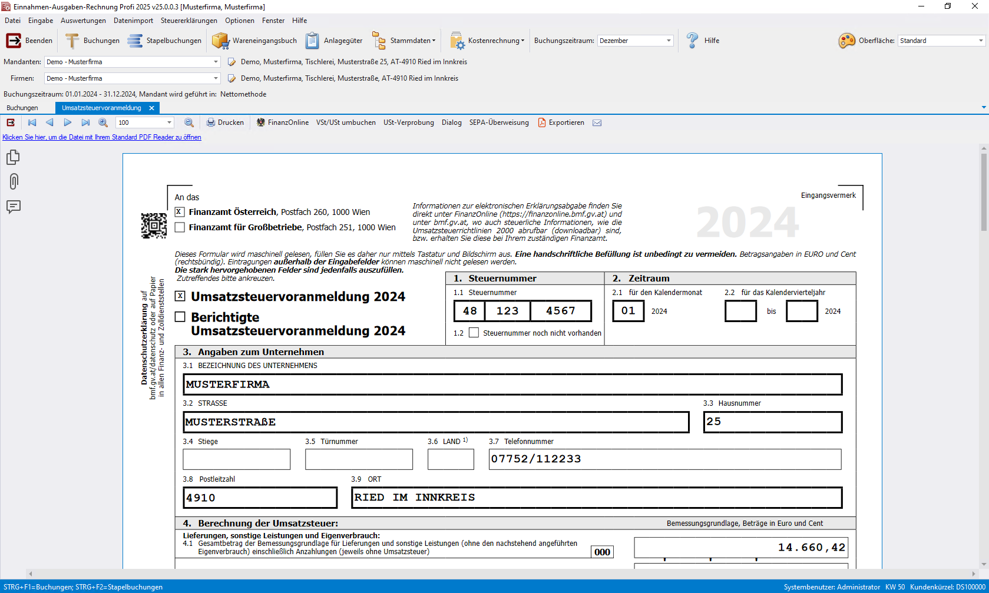This screenshot has width=989, height=593.
Task: Click the Hausnummer field showing 25
Action: 773,422
